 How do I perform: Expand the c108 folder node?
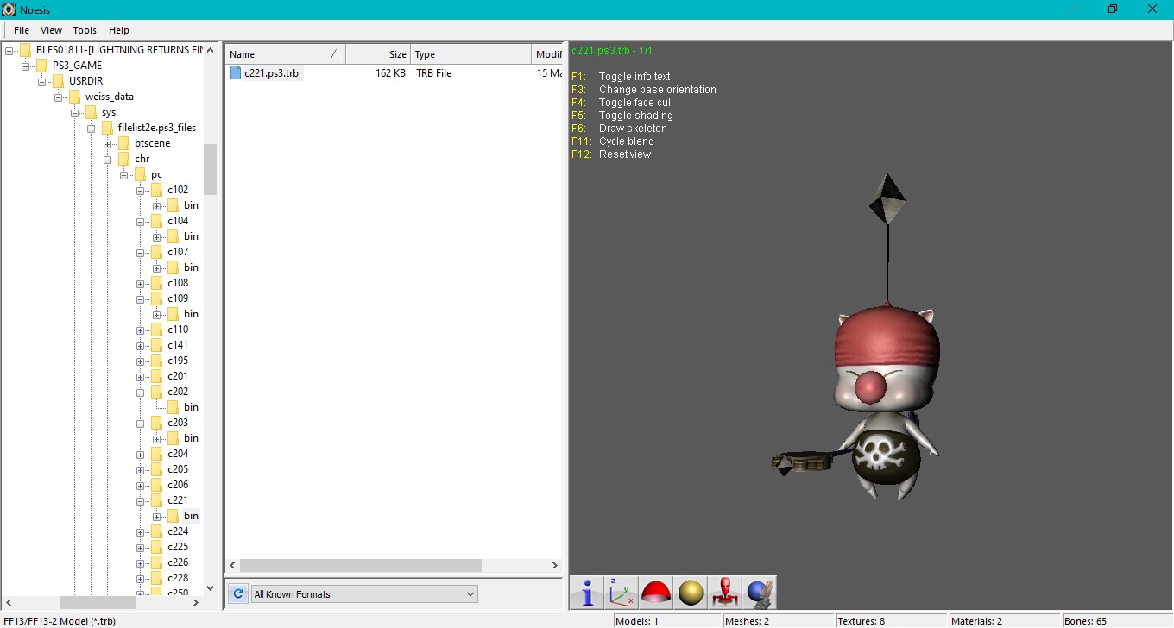point(140,283)
